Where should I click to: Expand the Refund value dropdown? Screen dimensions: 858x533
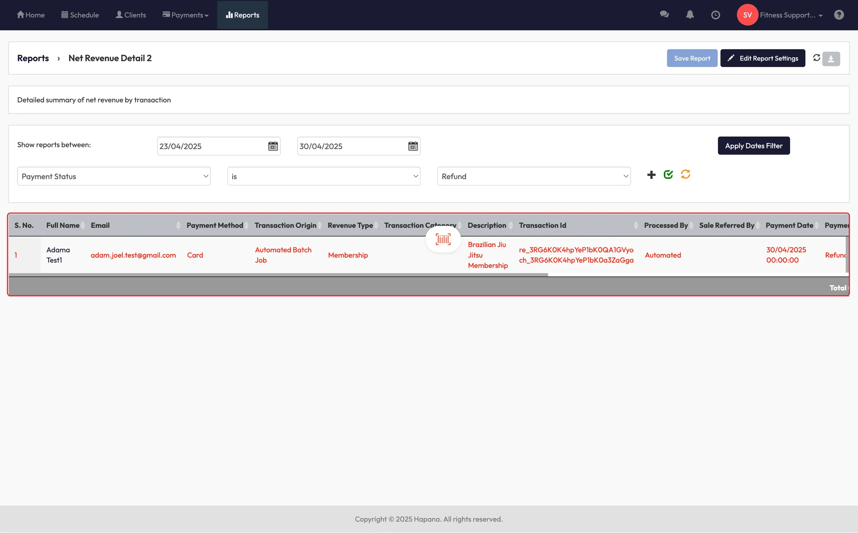coord(534,176)
